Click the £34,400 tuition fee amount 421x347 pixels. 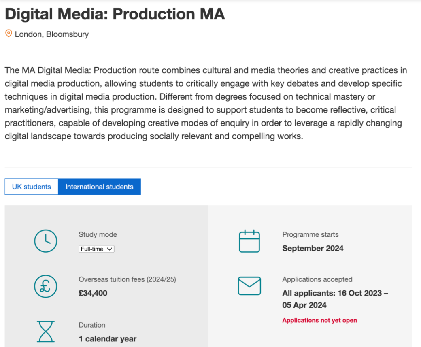point(93,293)
